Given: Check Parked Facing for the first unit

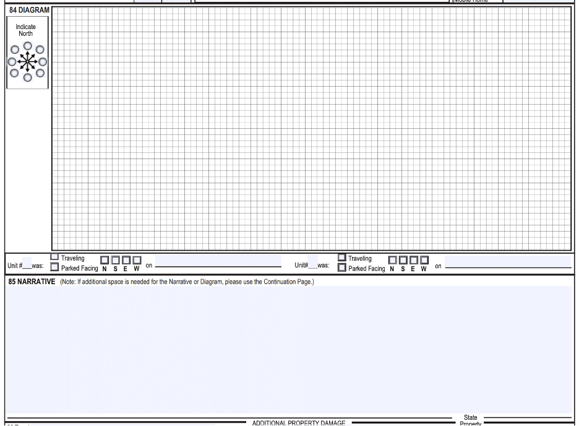Looking at the screenshot, I should point(54,267).
